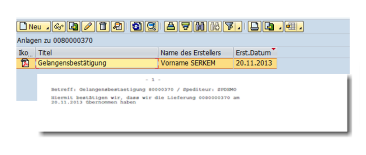The image size is (366, 155).
Task: Click the binoculars find icon
Action: click(200, 27)
